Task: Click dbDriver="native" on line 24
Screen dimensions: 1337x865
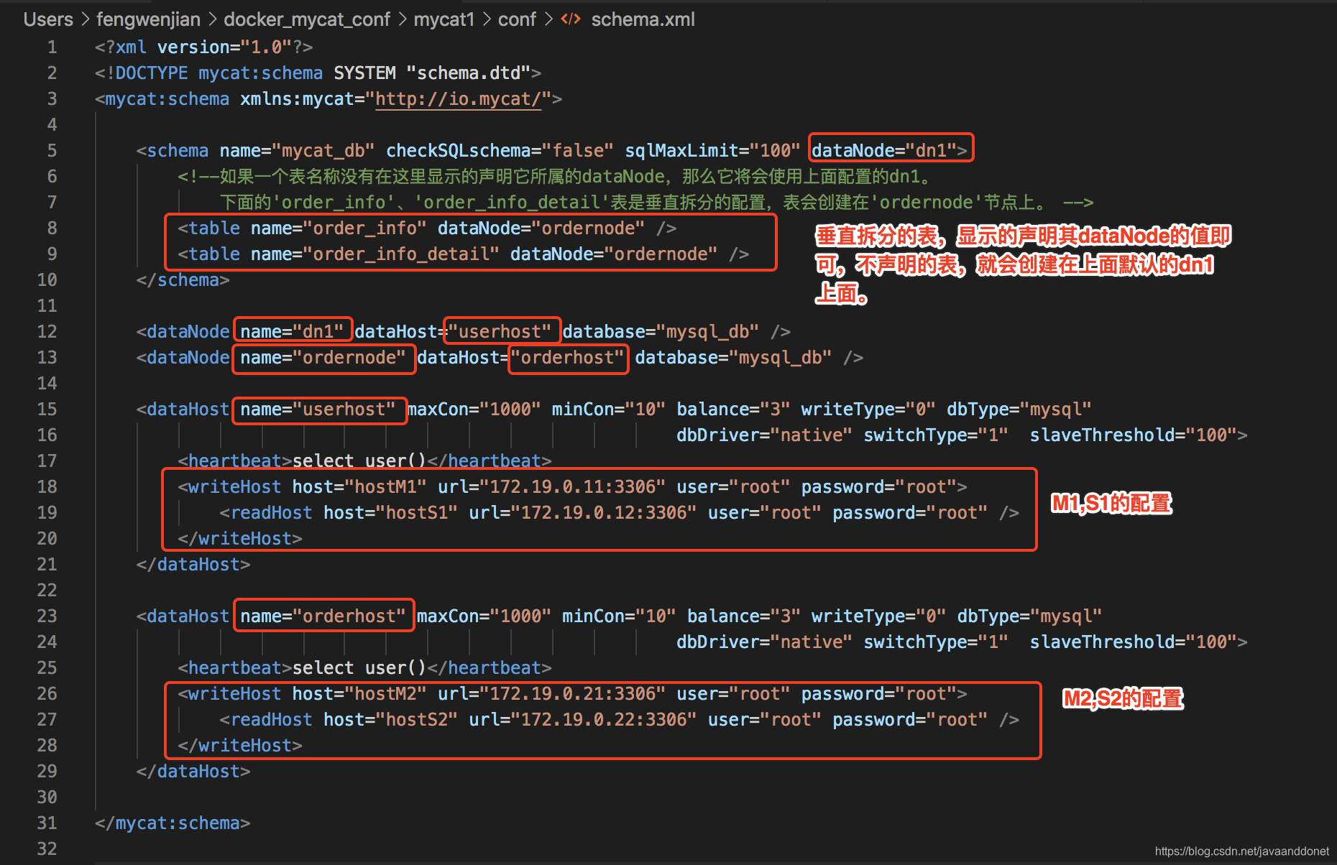Action: tap(764, 642)
